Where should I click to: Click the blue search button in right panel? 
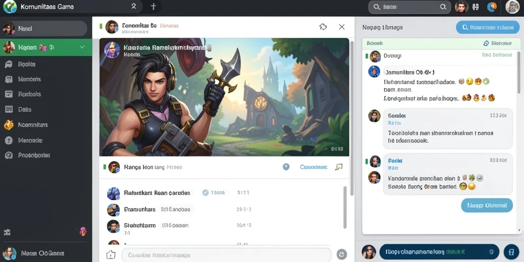488,28
